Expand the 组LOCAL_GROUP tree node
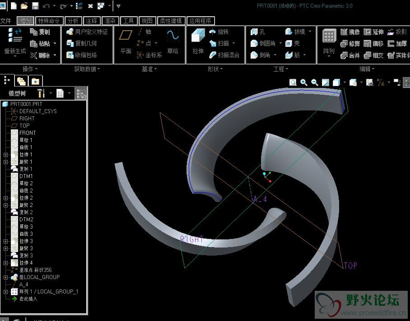 point(5,277)
